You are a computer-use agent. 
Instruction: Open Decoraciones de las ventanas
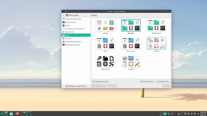point(76,29)
